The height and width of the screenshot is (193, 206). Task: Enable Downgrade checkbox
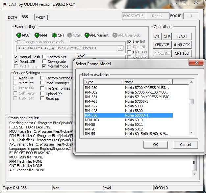coord(44,61)
